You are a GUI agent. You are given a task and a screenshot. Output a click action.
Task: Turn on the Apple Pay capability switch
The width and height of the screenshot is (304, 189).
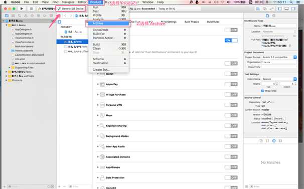[231, 84]
